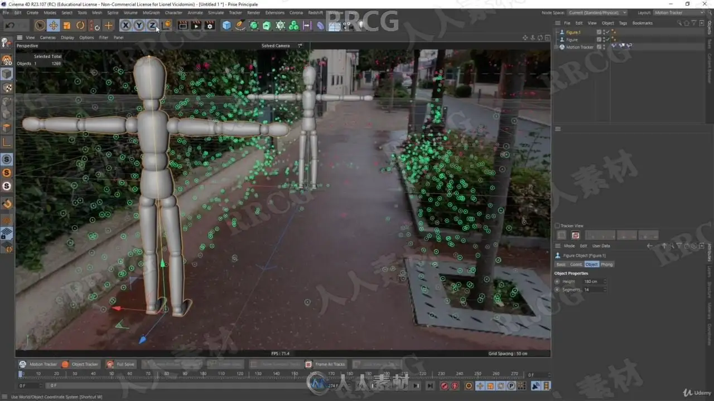
Task: Toggle the Y axis lock
Action: 139,25
